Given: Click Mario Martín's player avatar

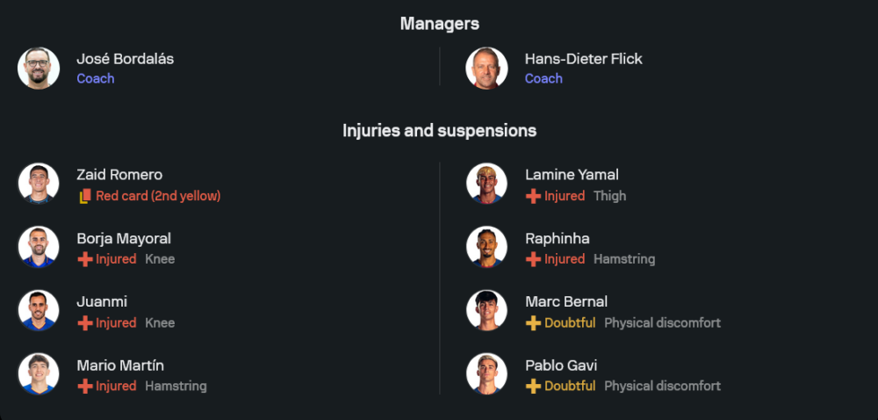Looking at the screenshot, I should point(39,373).
